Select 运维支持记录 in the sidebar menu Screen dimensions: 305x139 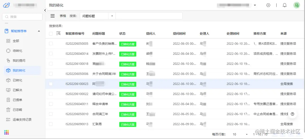click(x=22, y=119)
